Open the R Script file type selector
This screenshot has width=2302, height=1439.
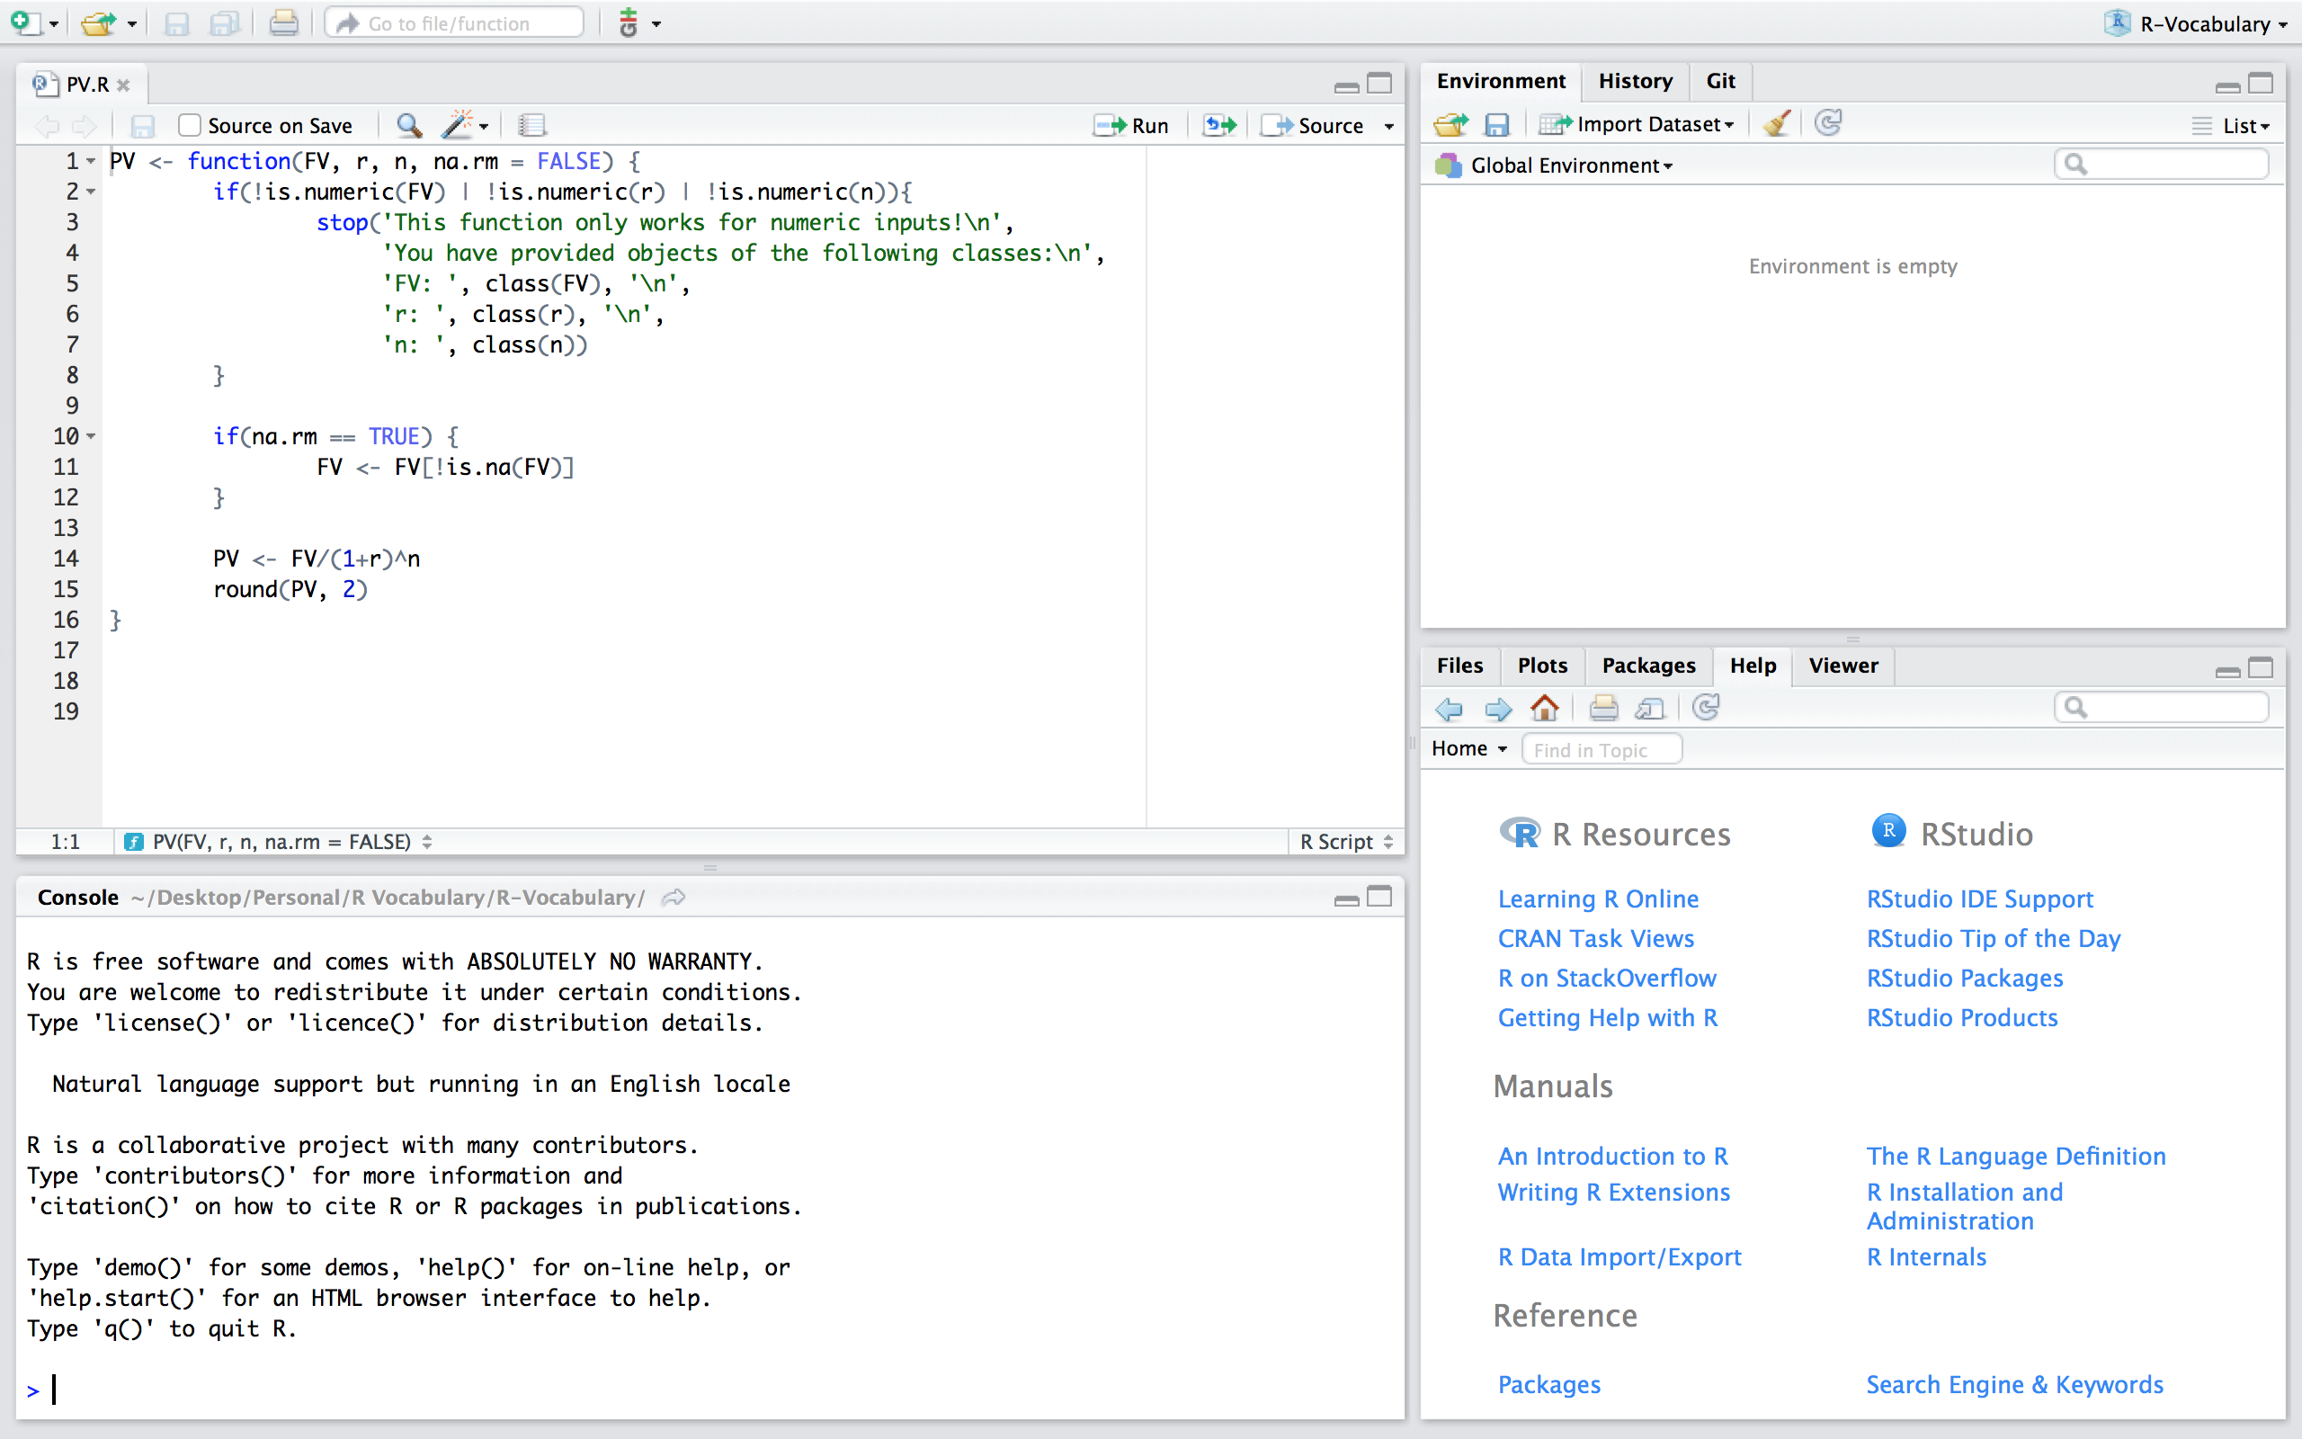click(1346, 841)
